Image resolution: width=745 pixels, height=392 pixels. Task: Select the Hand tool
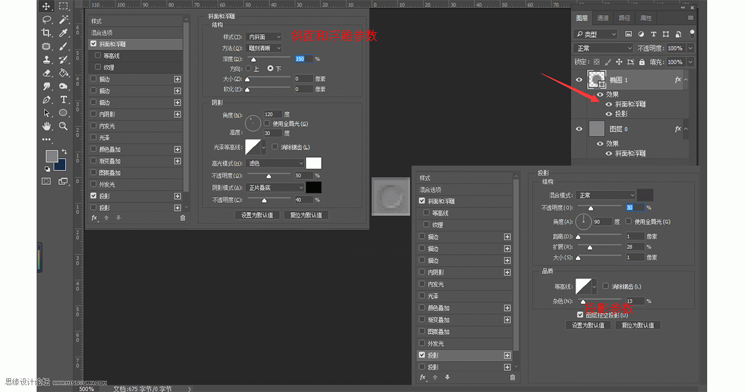pos(47,126)
